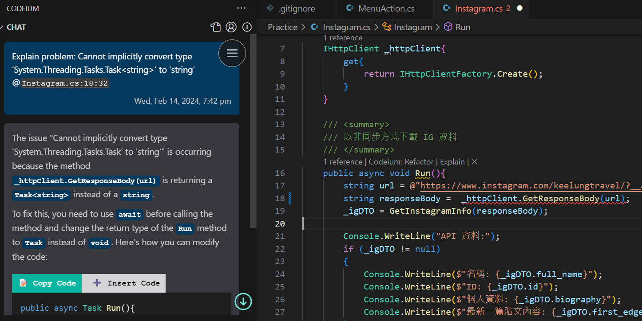The height and width of the screenshot is (321, 642).
Task: Click the chat panel vertical scrollbar
Action: point(253,131)
